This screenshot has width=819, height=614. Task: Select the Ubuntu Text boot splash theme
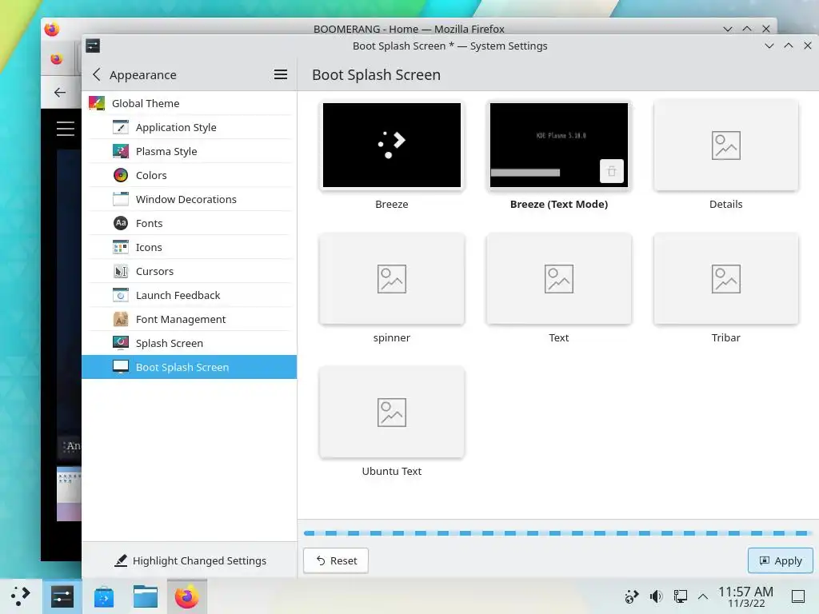click(x=392, y=413)
